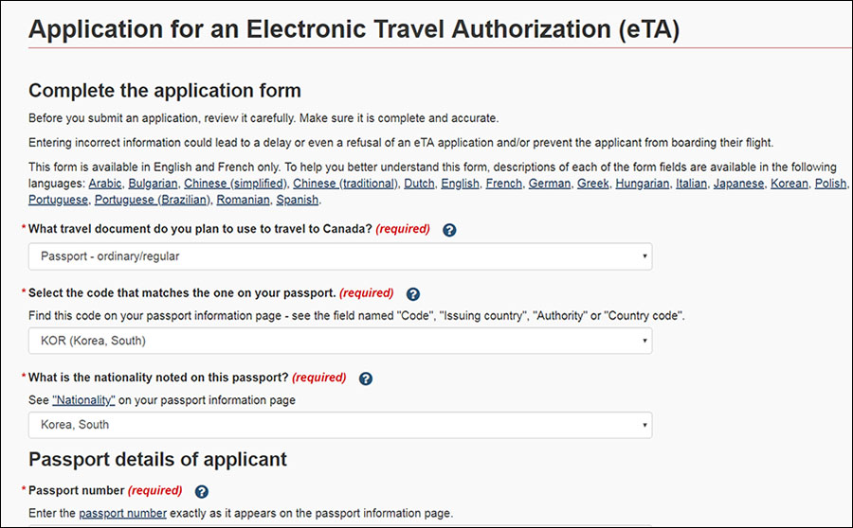Open help icon next to passport code question
Image resolution: width=853 pixels, height=528 pixels.
(413, 294)
